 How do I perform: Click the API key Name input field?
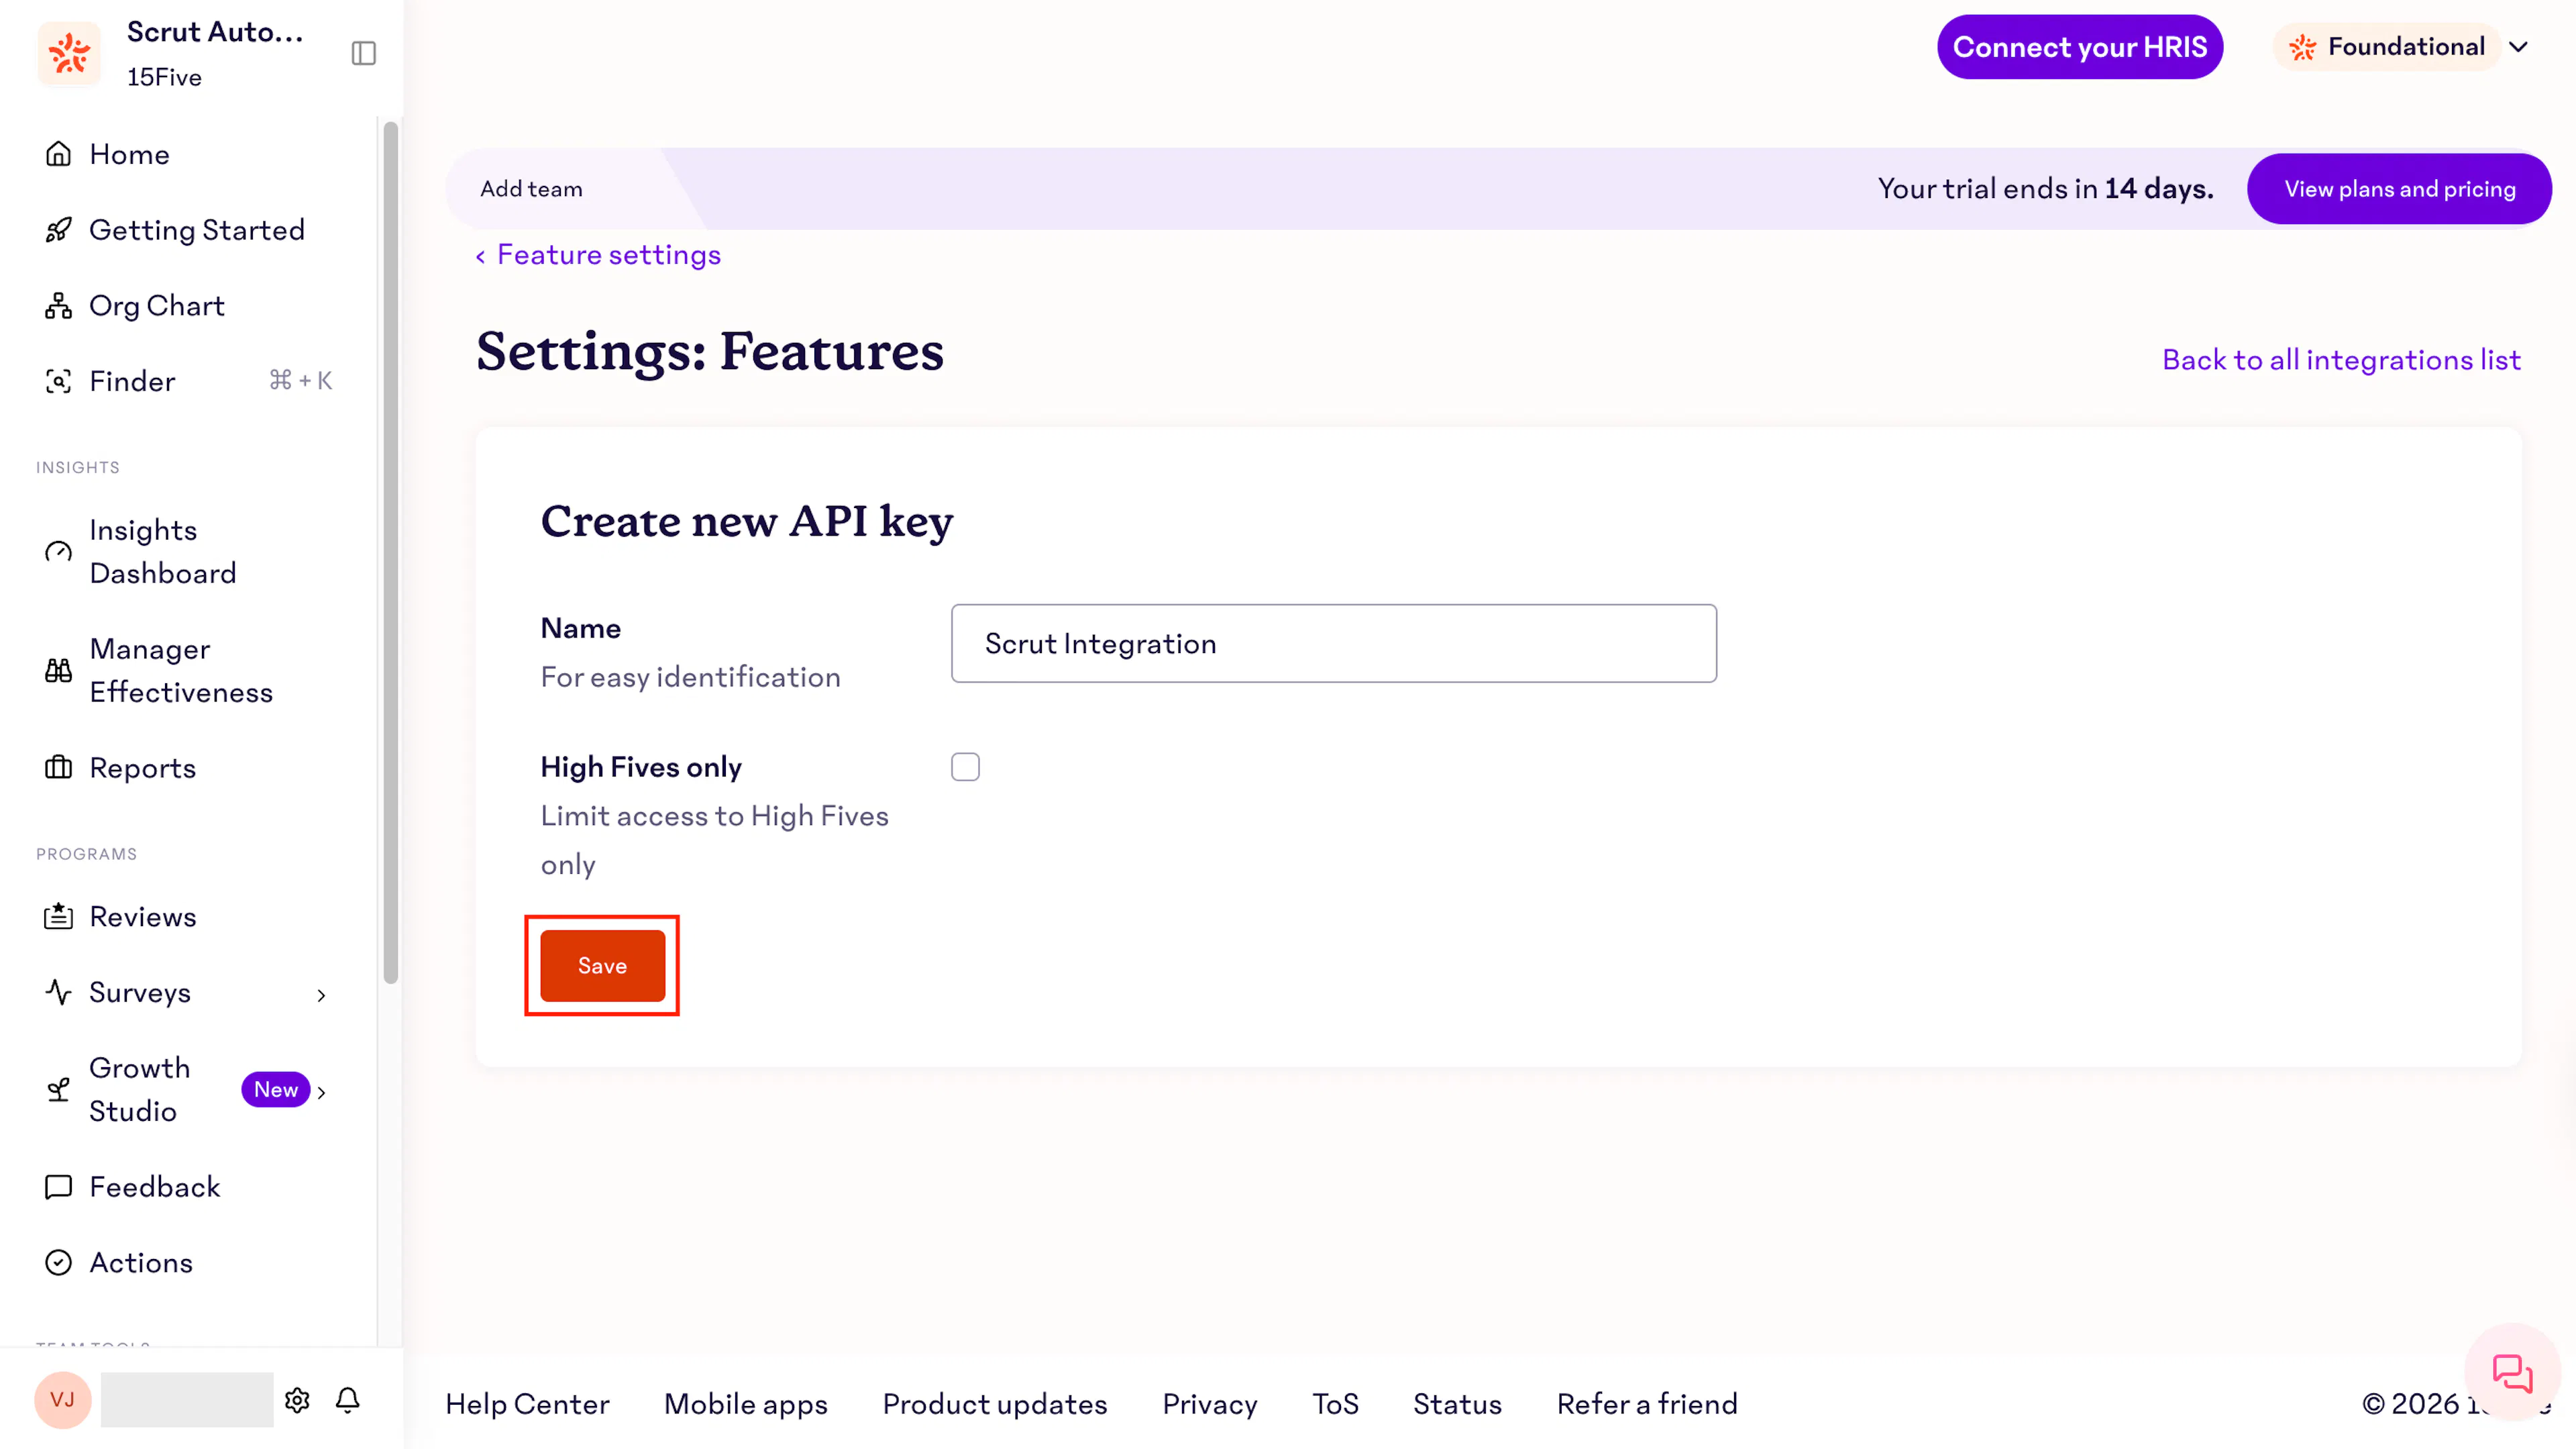pyautogui.click(x=1334, y=644)
